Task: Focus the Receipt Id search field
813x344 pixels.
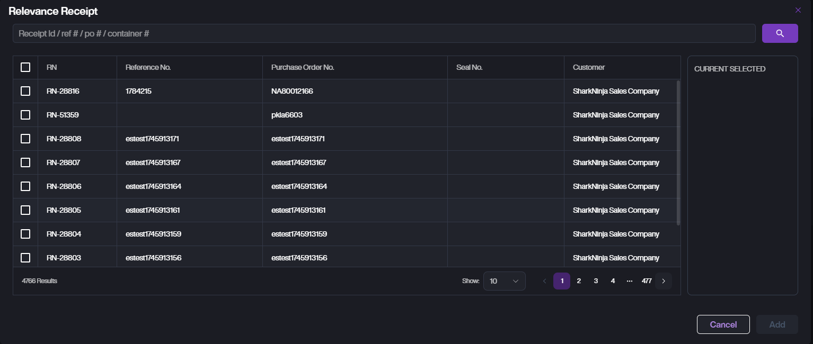Action: tap(384, 33)
